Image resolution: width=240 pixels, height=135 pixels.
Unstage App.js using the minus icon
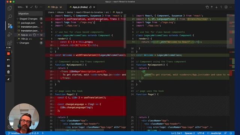pos(38,35)
